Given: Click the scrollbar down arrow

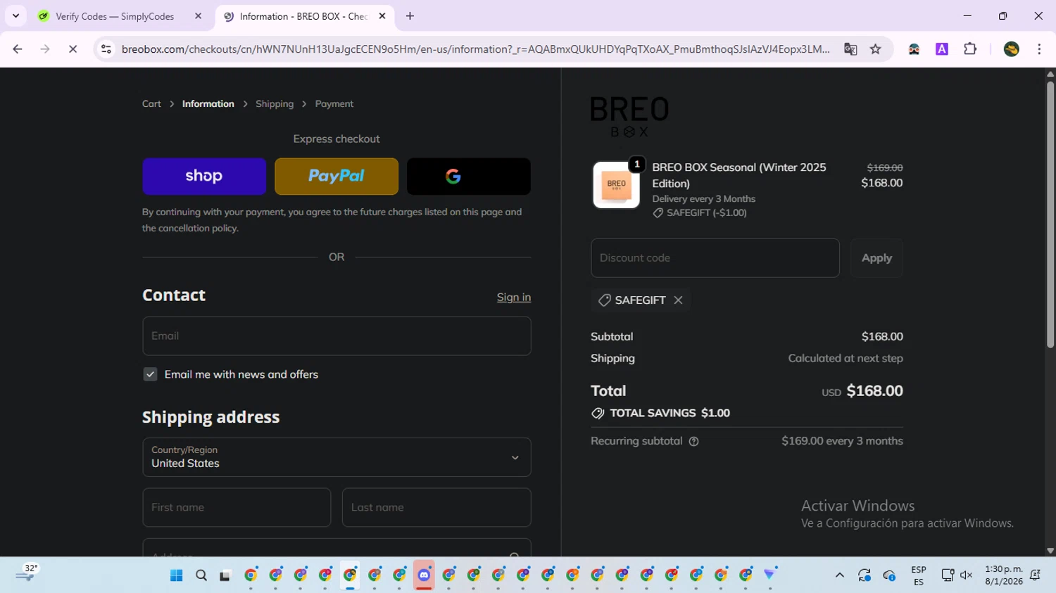Looking at the screenshot, I should coord(1050,551).
